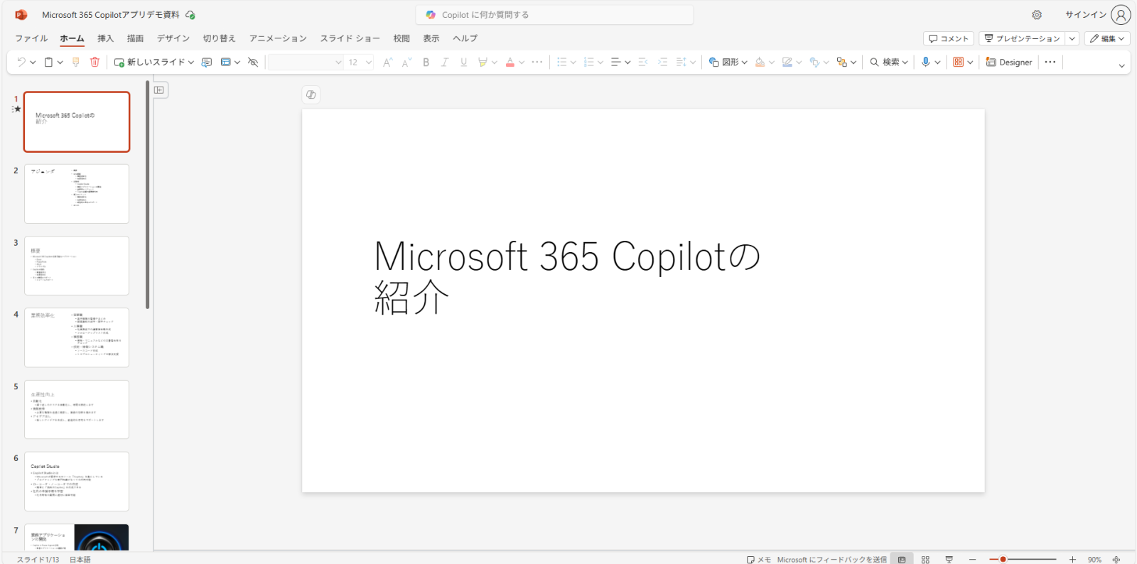Click the fit slide to window icon
Viewport: 1137px width, 564px height.
(1116, 559)
